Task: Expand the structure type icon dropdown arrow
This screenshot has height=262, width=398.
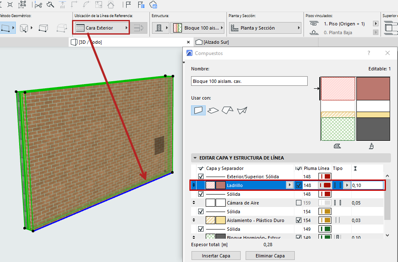Action: tap(167, 27)
